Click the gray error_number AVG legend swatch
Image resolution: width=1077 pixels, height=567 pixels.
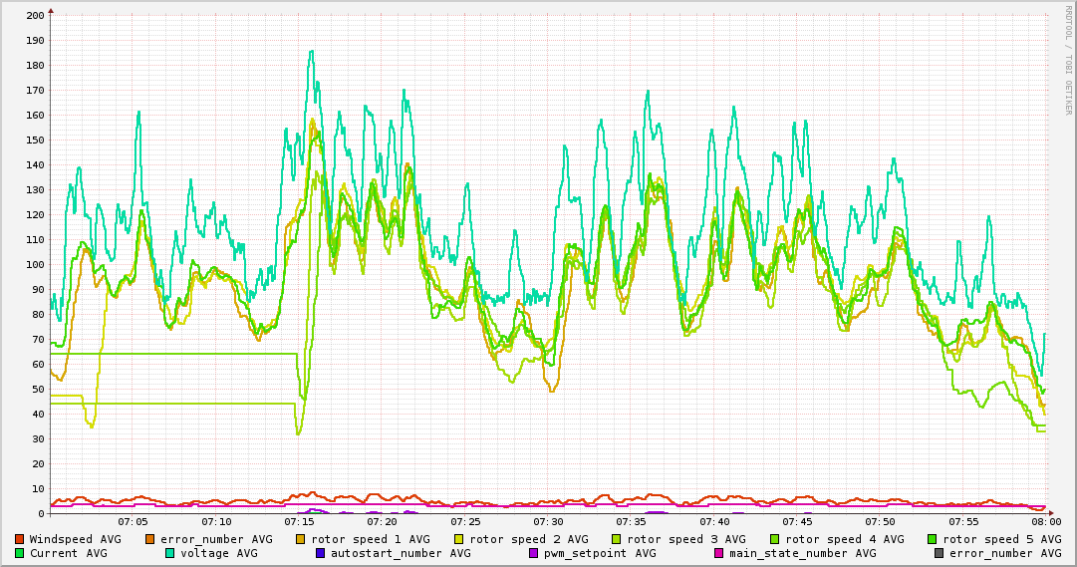pyautogui.click(x=939, y=553)
